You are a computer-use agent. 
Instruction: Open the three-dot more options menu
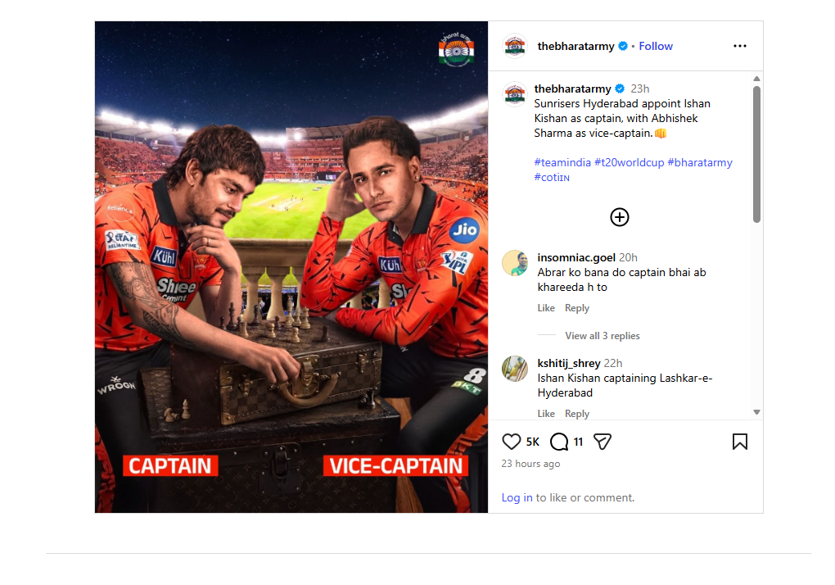740,46
